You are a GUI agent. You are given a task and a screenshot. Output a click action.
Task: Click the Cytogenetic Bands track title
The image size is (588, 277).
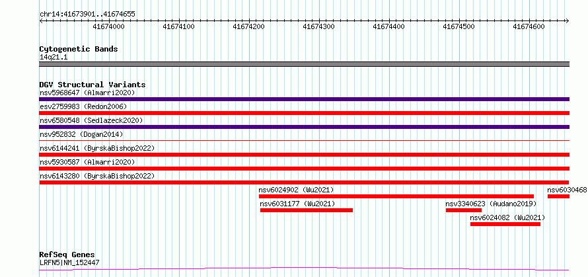79,49
